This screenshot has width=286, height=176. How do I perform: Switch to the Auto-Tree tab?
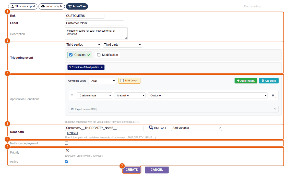tap(77, 6)
